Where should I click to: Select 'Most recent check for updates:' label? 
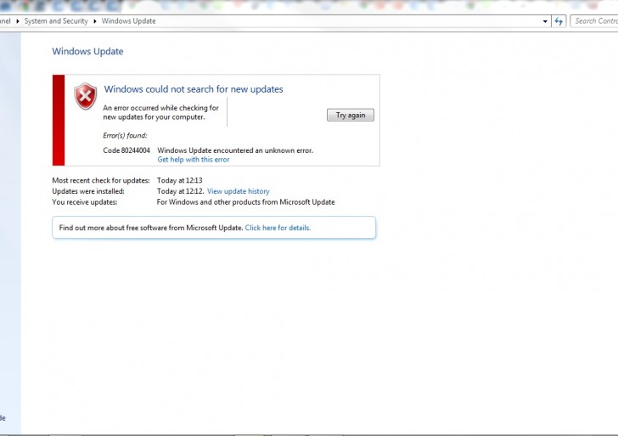point(101,180)
